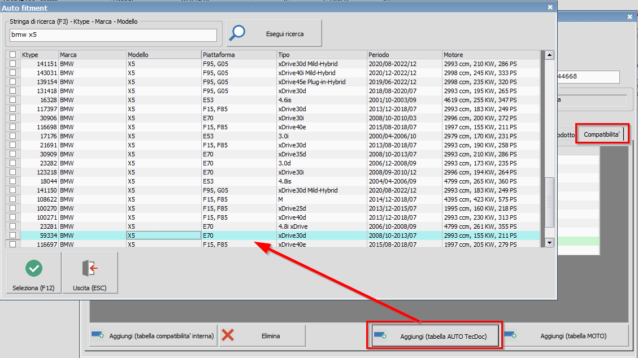The width and height of the screenshot is (638, 358).
Task: Tick the checkbox for Ktype 139154
Action: point(12,82)
